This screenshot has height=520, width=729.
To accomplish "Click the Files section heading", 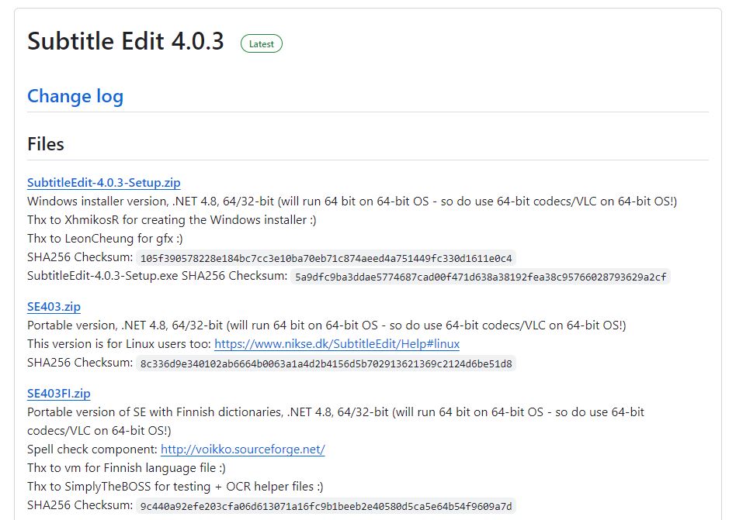I will pyautogui.click(x=46, y=144).
